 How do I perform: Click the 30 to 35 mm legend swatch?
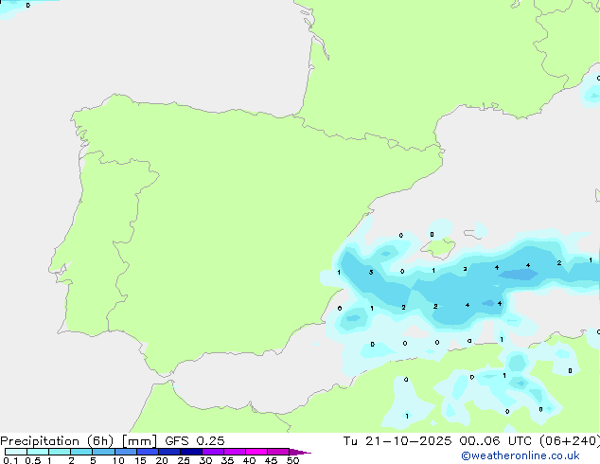[x=213, y=452]
